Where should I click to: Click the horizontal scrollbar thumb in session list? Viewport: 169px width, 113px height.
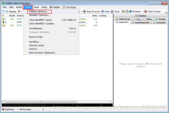click(41, 101)
